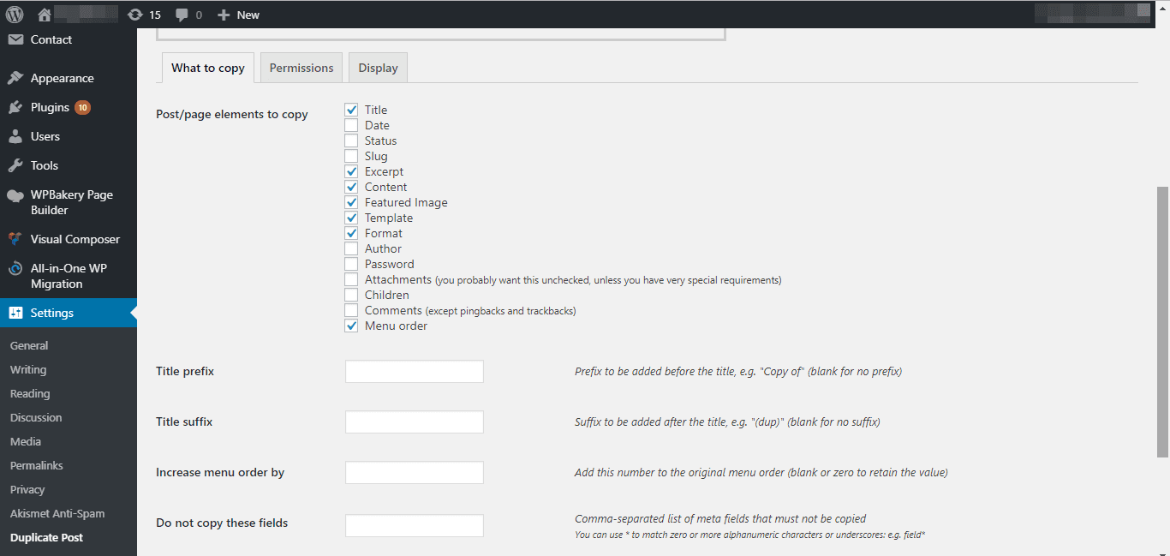The image size is (1170, 556).
Task: Click the Do not copy these fields box
Action: [x=415, y=525]
